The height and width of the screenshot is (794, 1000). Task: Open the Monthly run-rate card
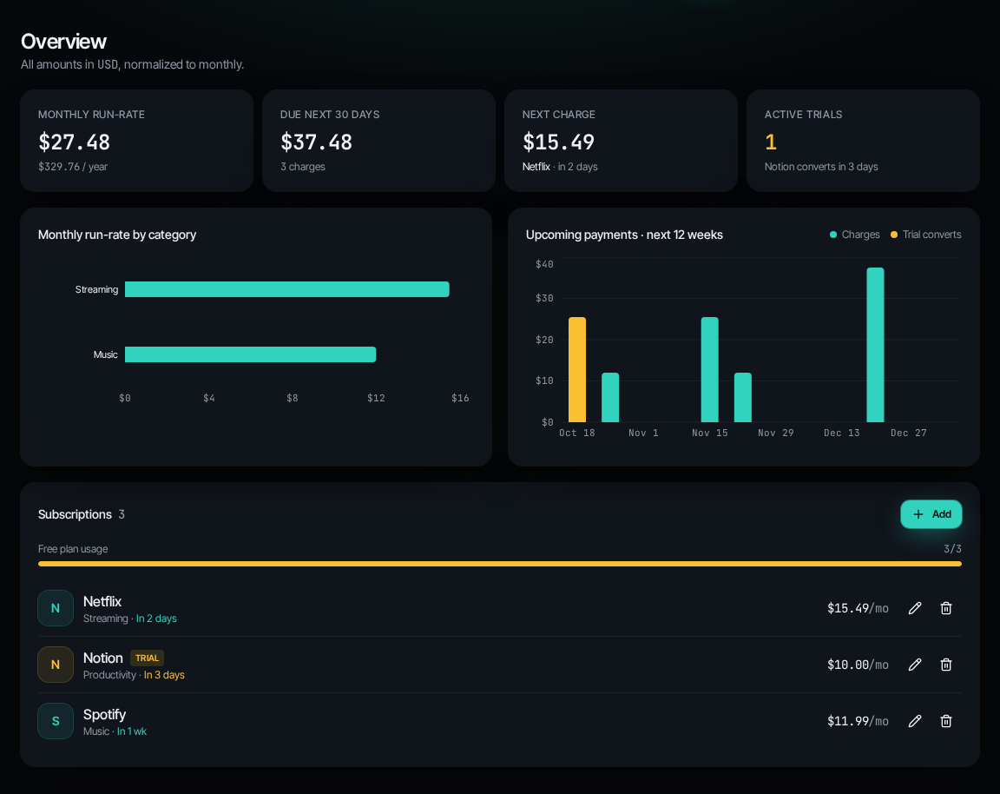coord(136,141)
